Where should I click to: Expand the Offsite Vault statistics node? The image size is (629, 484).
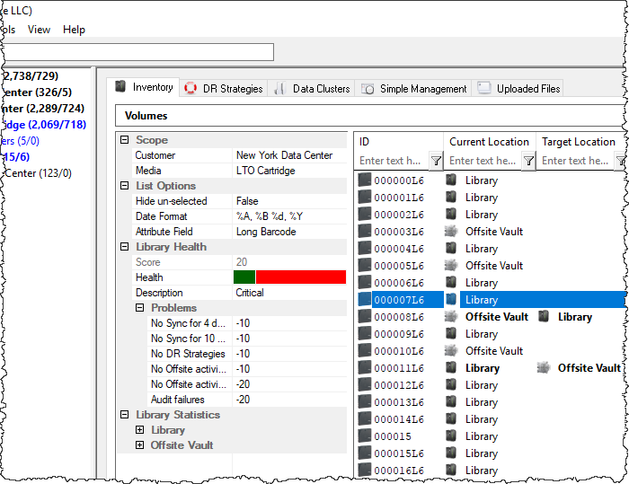139,445
